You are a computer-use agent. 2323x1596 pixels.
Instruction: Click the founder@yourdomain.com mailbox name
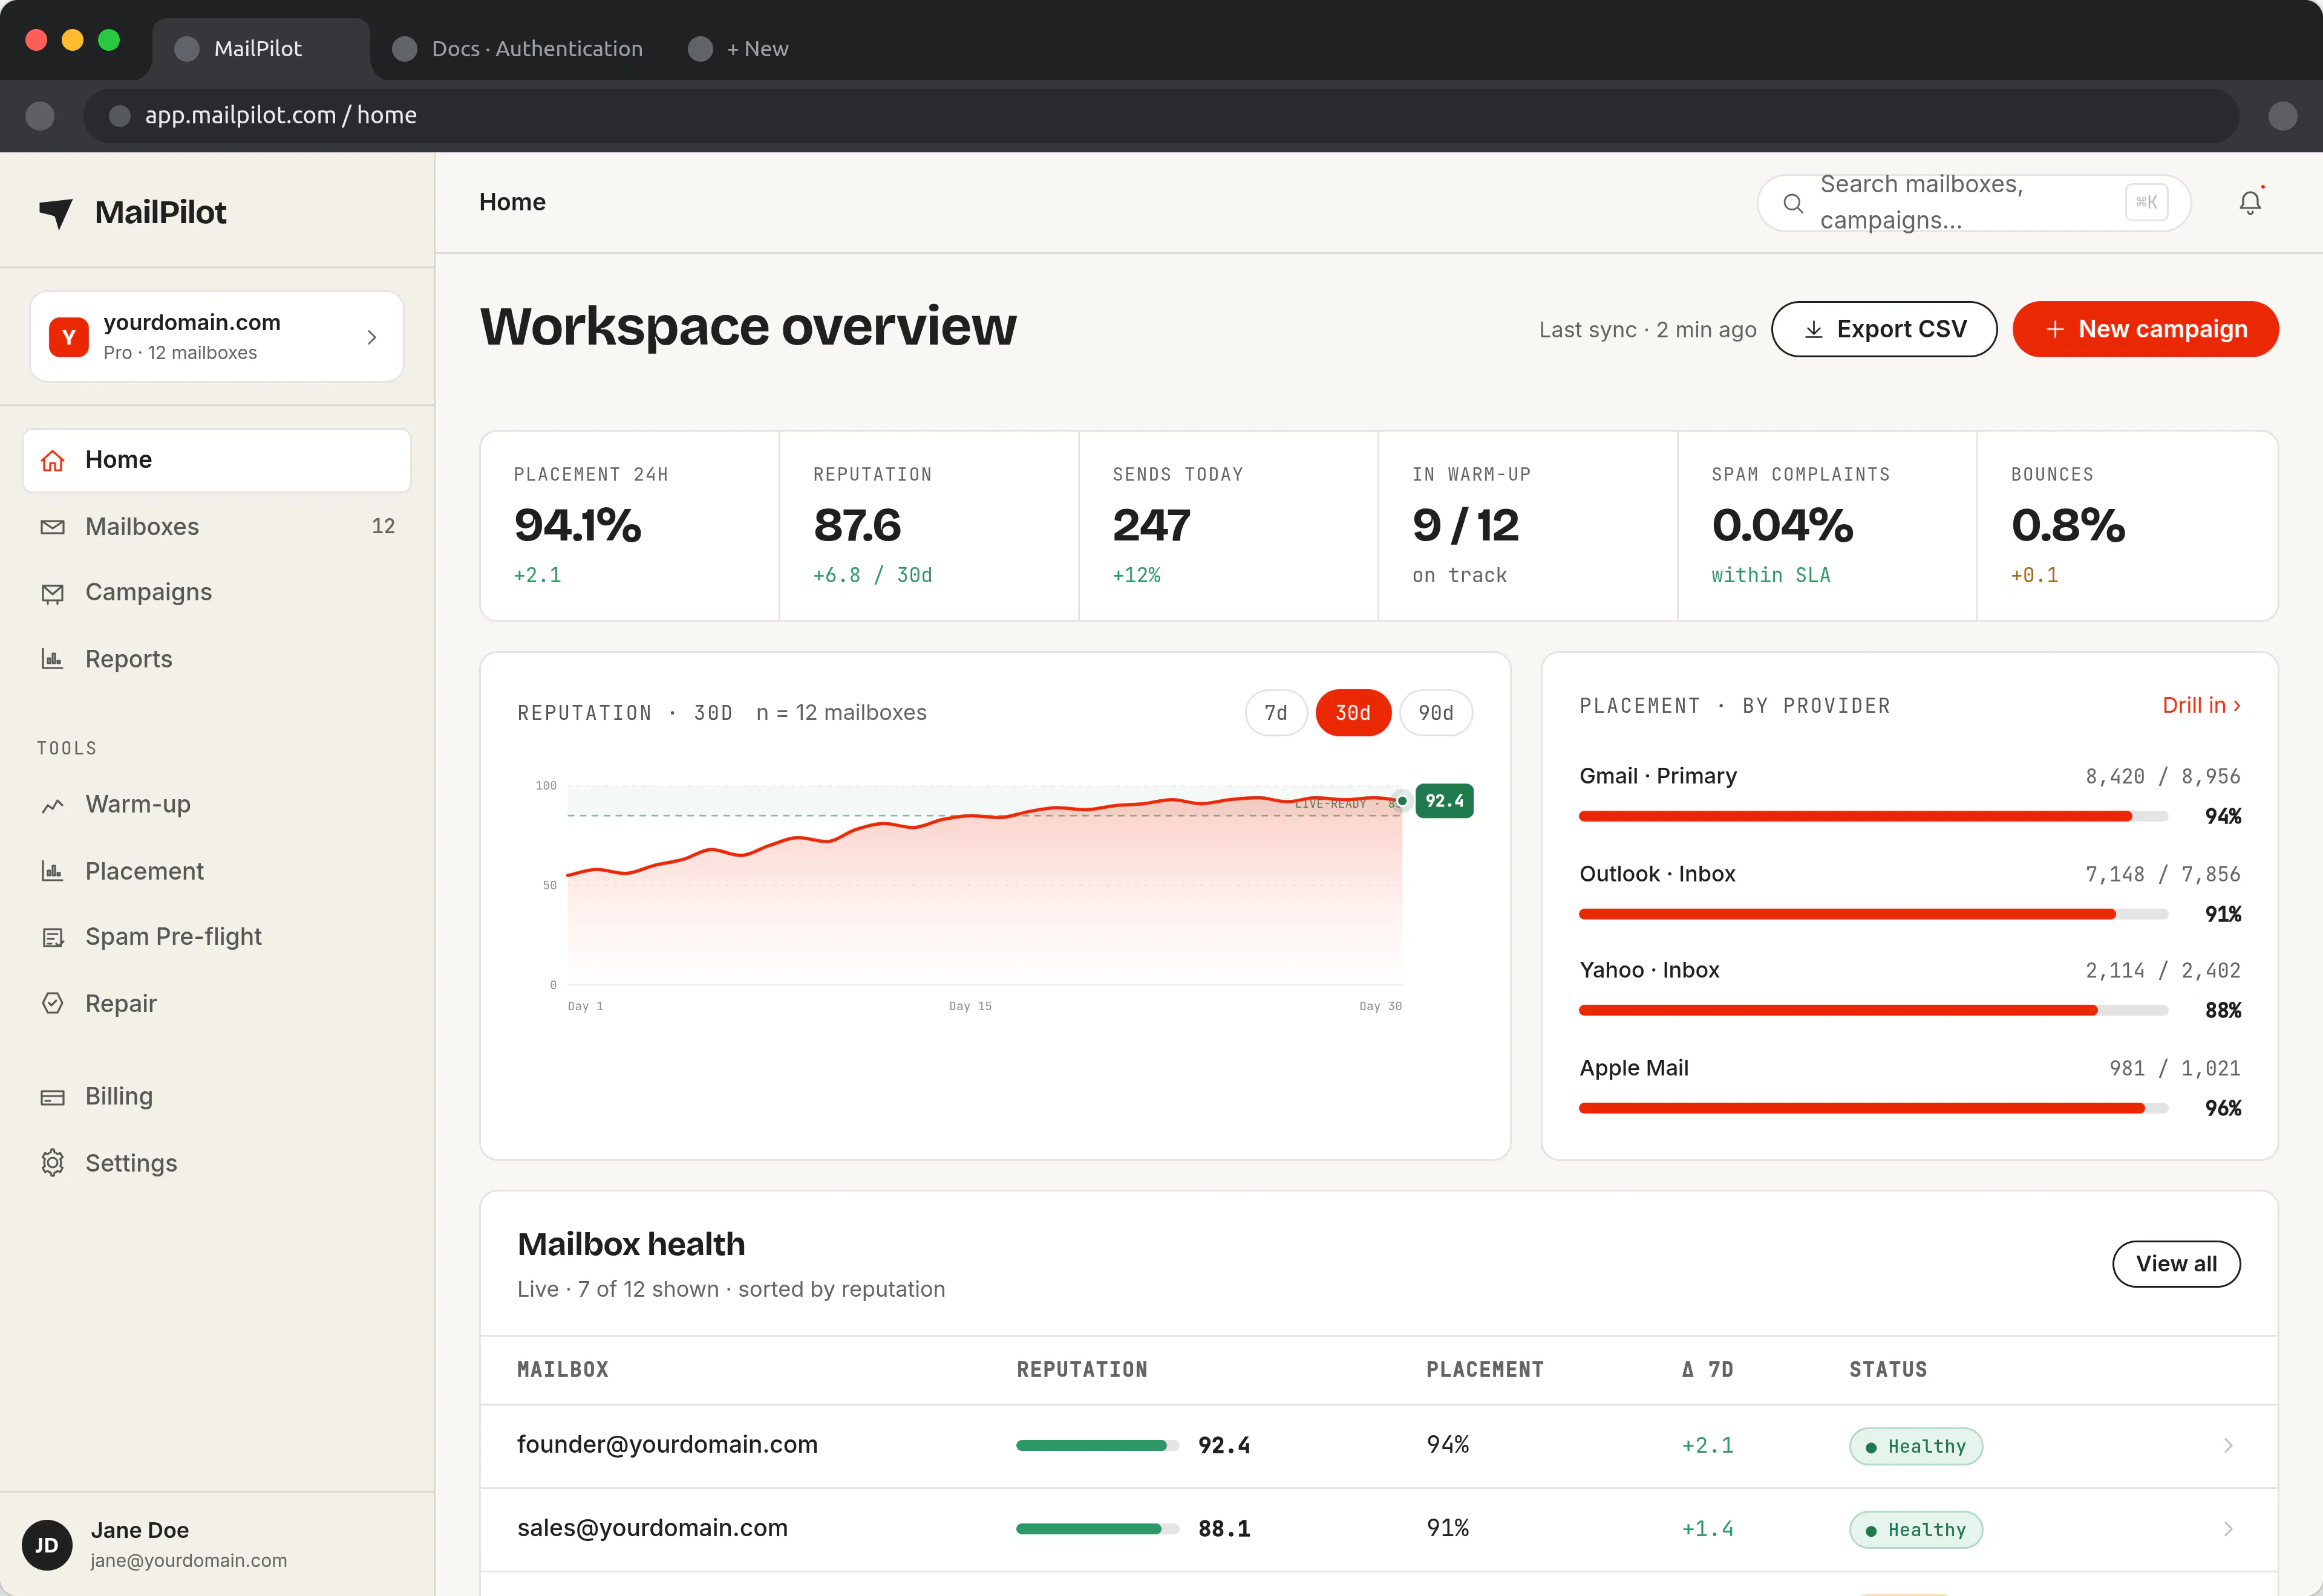click(x=667, y=1444)
